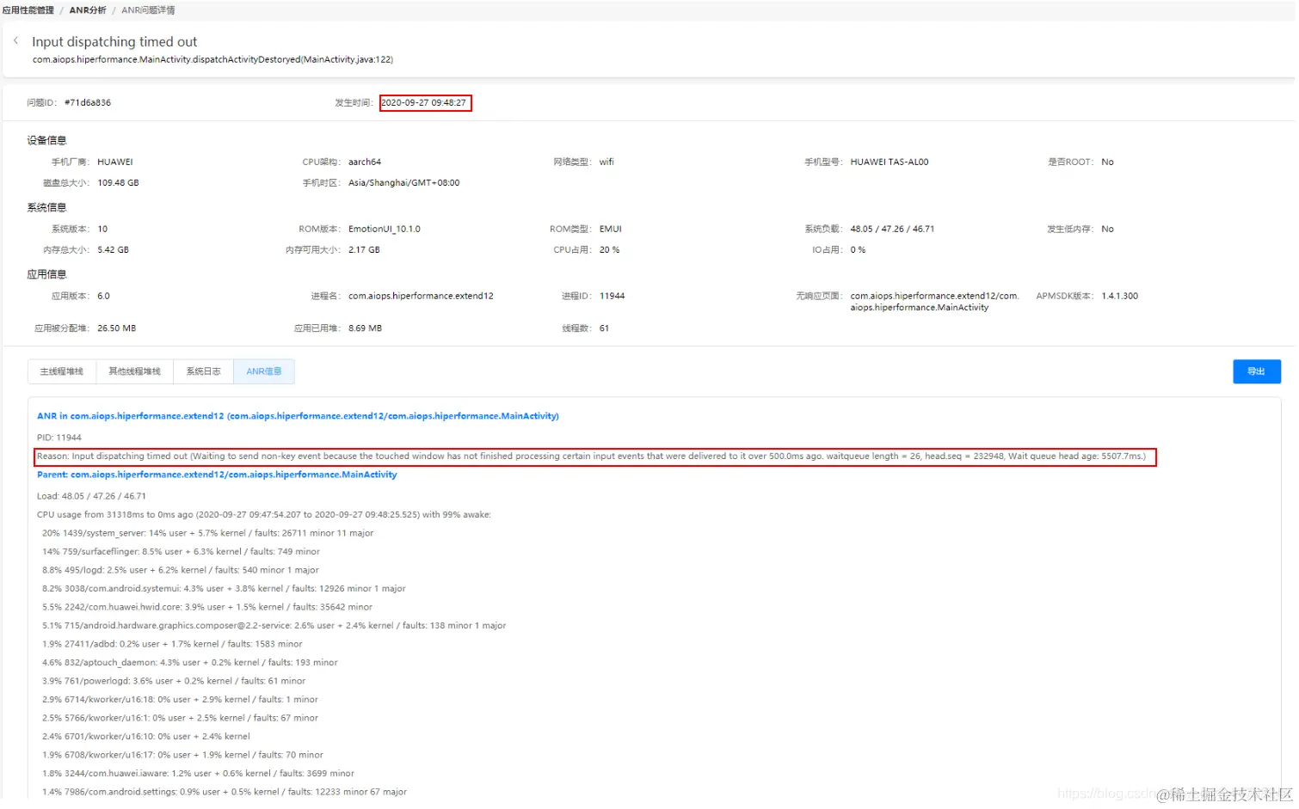Select the 是否ROOT value No

click(1107, 162)
